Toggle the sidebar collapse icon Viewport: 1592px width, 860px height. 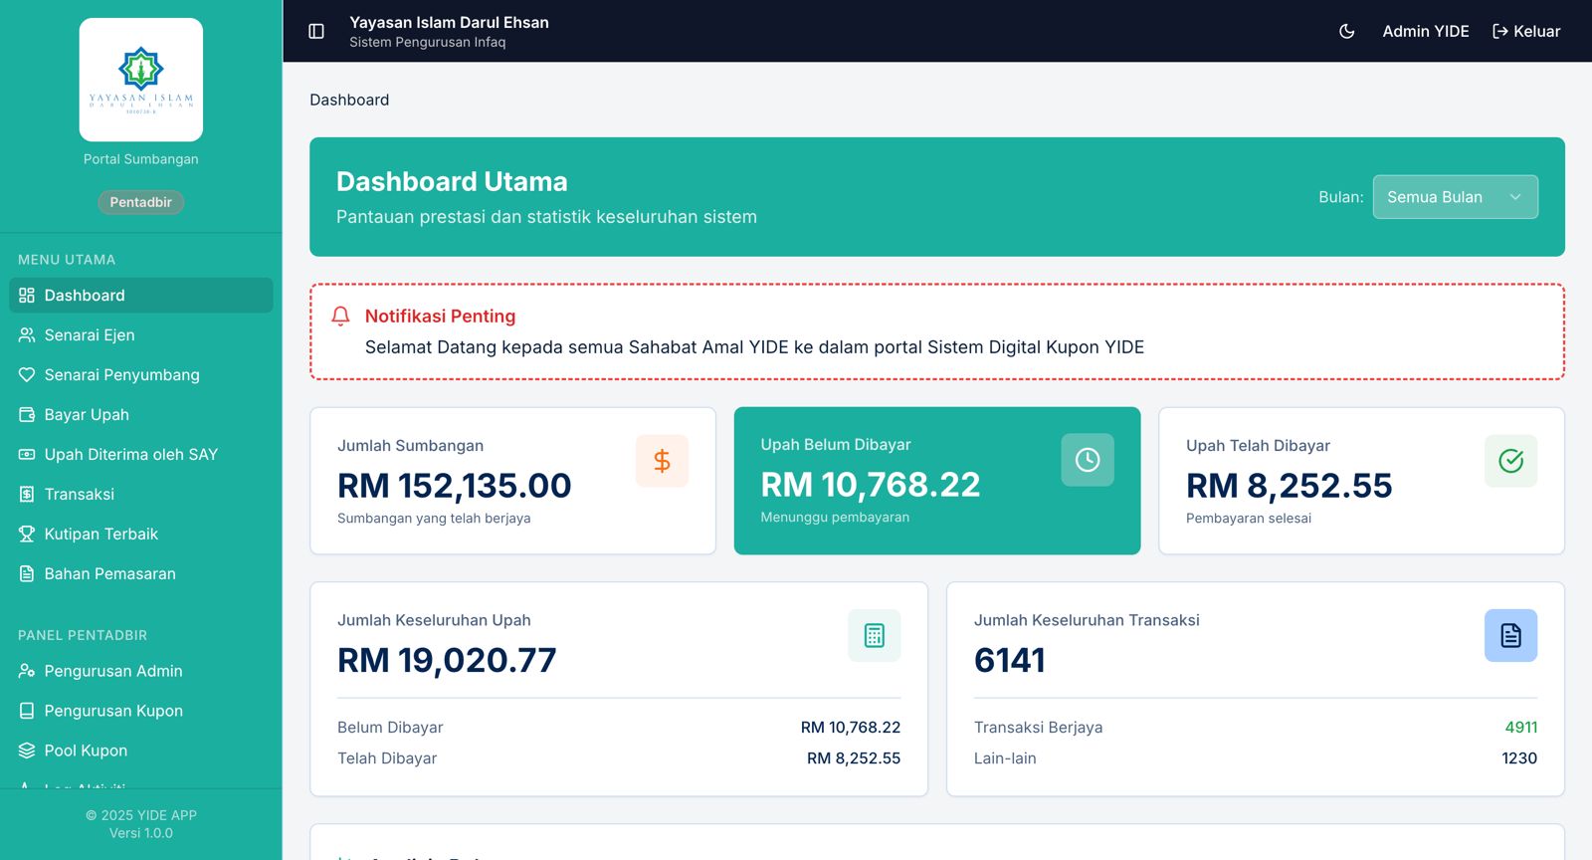pos(316,31)
